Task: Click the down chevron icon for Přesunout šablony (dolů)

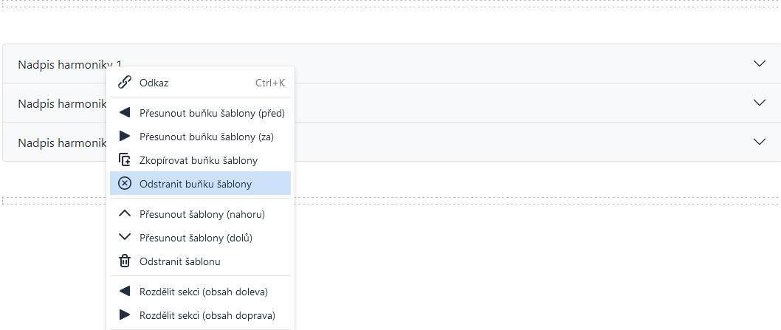Action: [x=125, y=238]
